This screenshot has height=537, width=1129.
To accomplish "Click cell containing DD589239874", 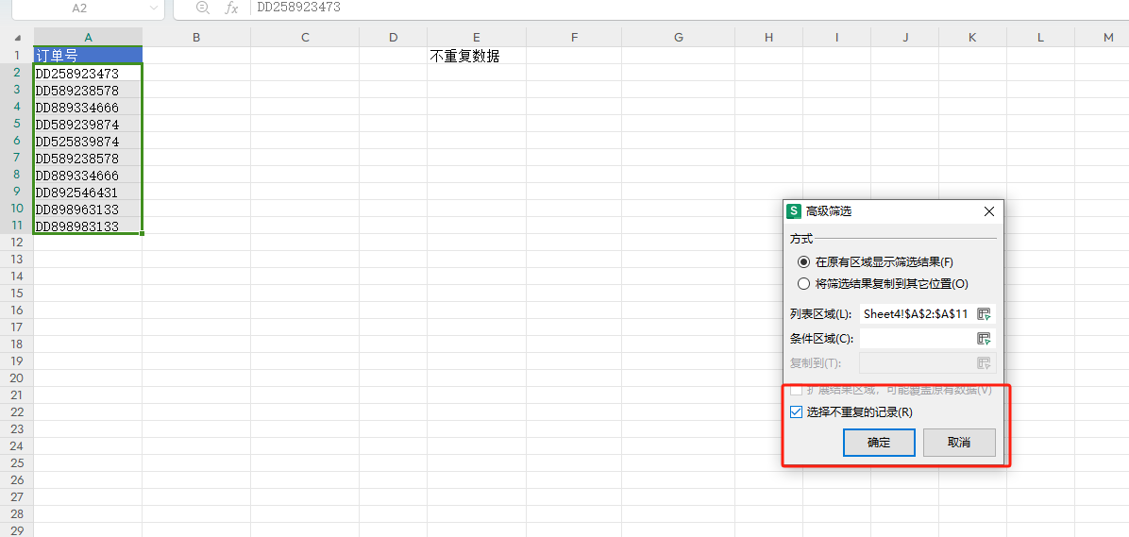I will point(88,124).
